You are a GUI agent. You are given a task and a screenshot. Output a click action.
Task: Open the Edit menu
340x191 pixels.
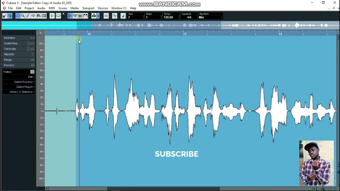point(19,8)
